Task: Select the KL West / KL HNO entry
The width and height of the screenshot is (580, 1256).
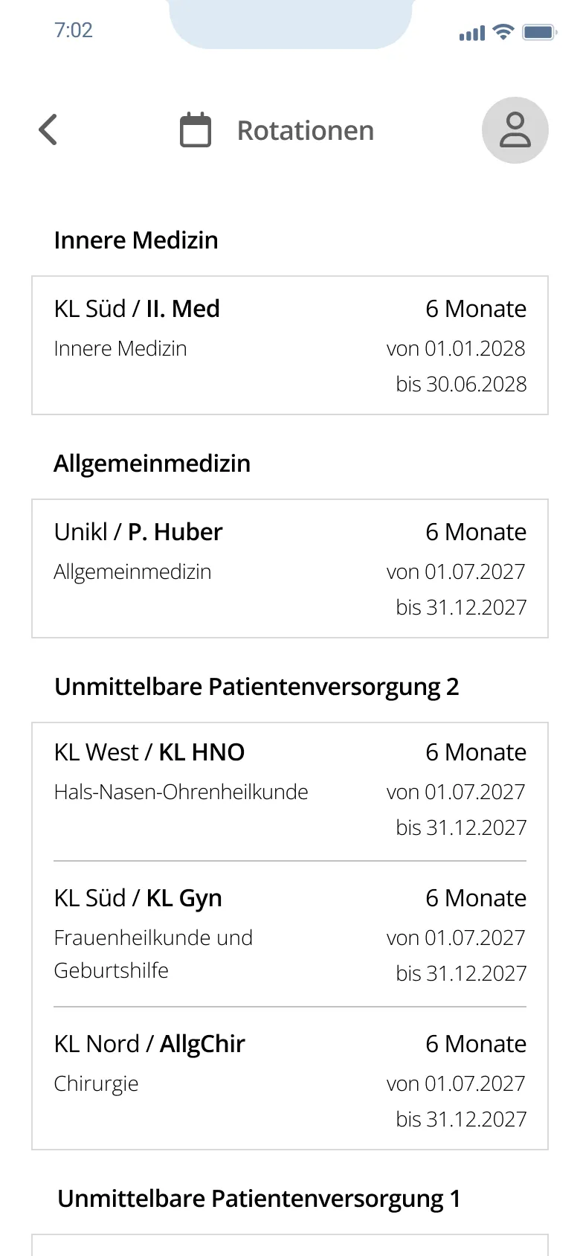Action: click(290, 790)
